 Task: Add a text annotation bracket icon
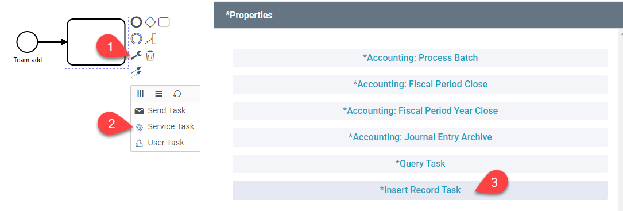[150, 39]
